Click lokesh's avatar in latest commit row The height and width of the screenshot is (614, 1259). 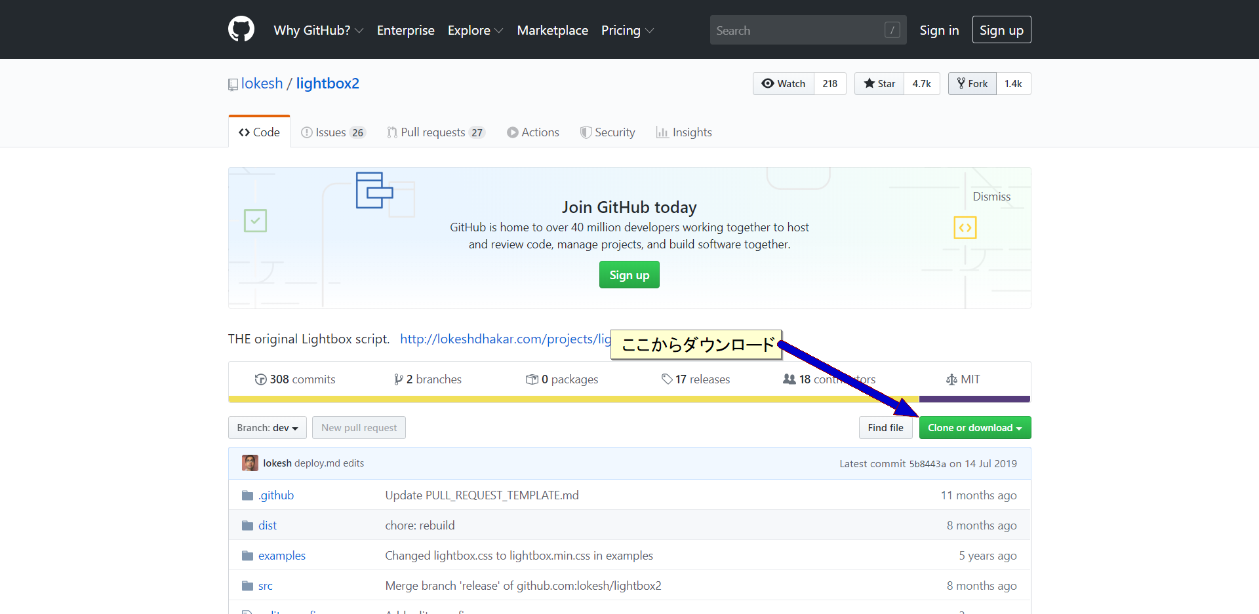click(250, 463)
